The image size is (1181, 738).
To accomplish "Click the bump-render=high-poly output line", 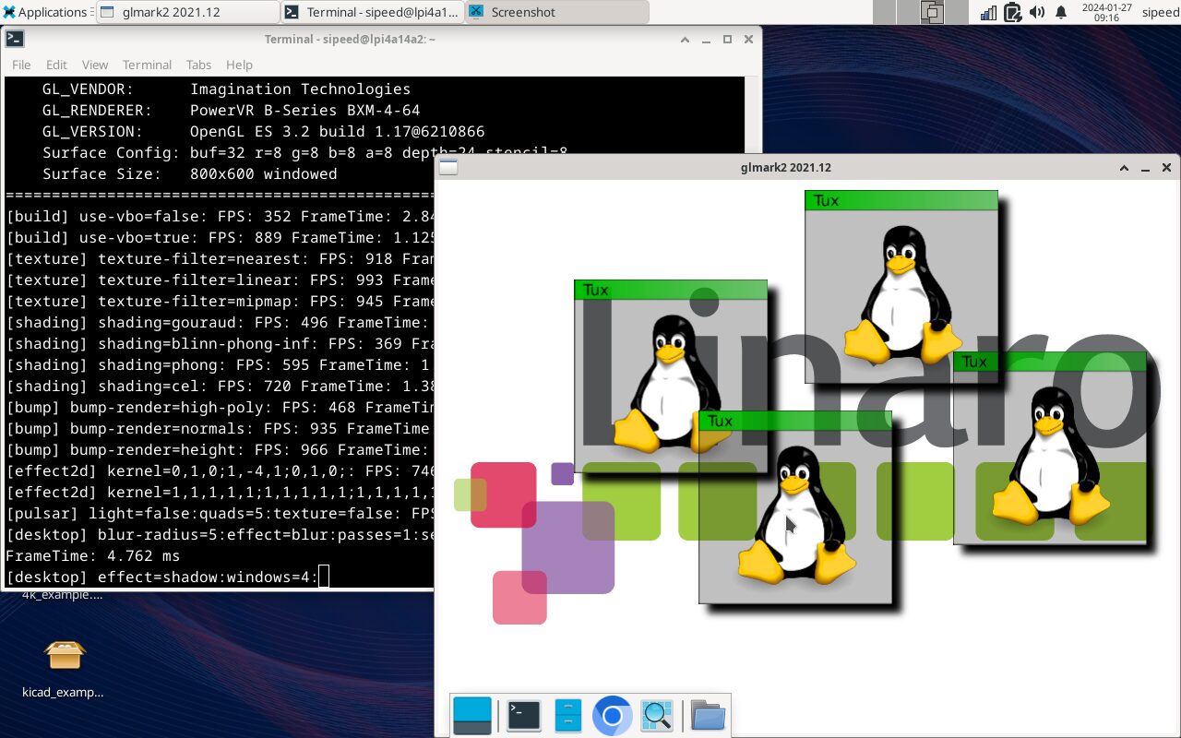I will 220,408.
